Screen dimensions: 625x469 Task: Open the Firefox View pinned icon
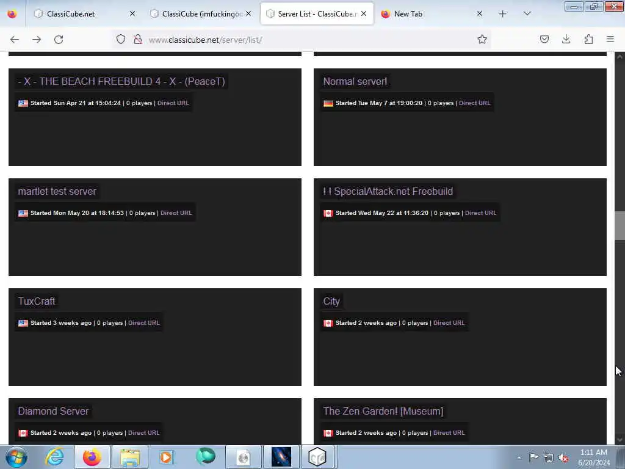[x=12, y=14]
